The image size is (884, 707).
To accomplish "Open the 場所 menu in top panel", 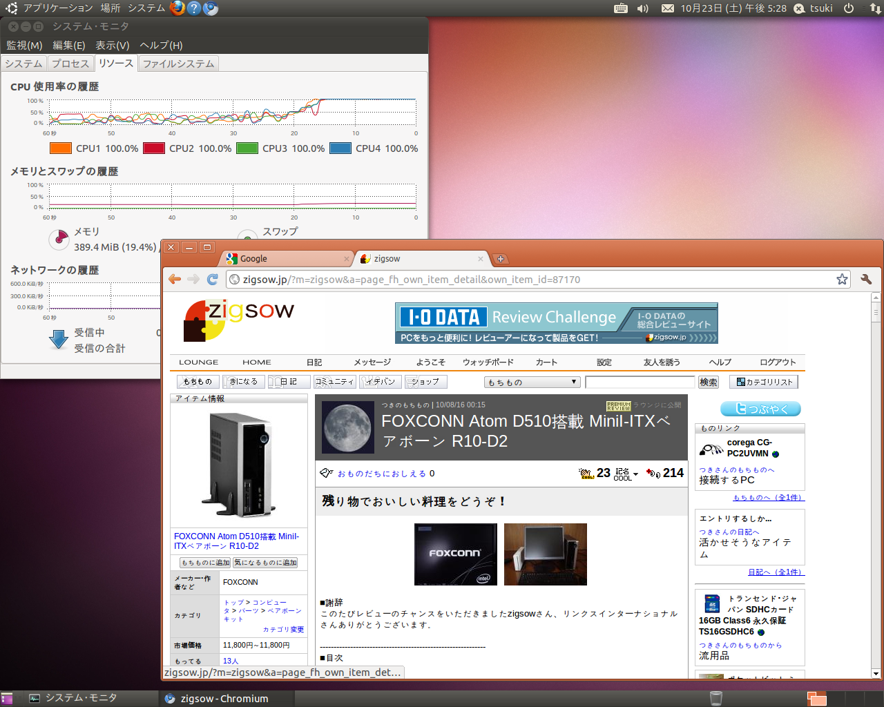I will [110, 8].
